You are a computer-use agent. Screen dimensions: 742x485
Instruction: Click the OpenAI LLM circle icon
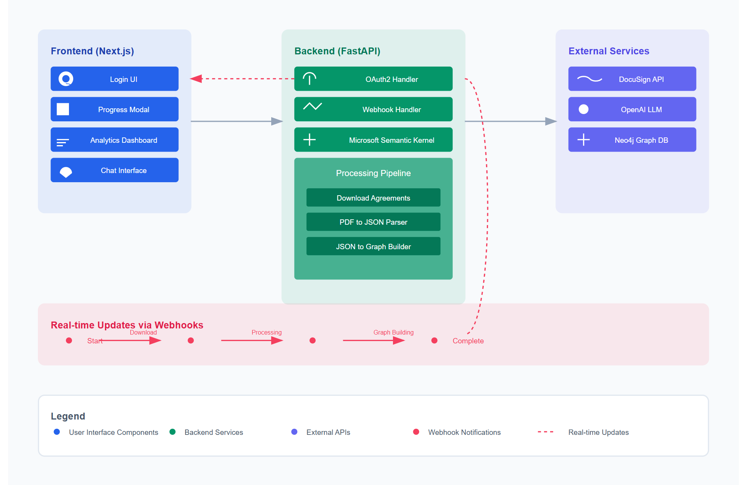(x=583, y=109)
